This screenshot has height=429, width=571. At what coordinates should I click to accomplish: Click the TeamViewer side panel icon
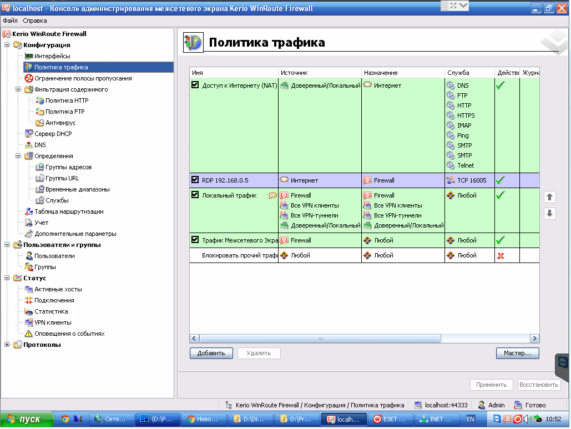[x=563, y=364]
